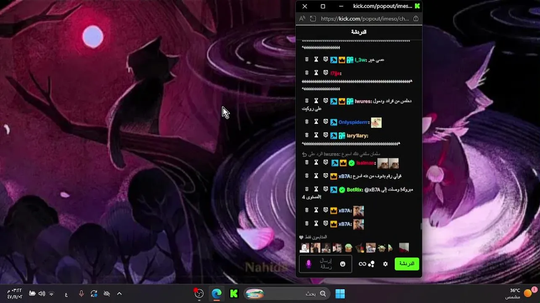Screen dimensions: 540x303
Task: Delete the lwures chat message
Action: point(307,101)
